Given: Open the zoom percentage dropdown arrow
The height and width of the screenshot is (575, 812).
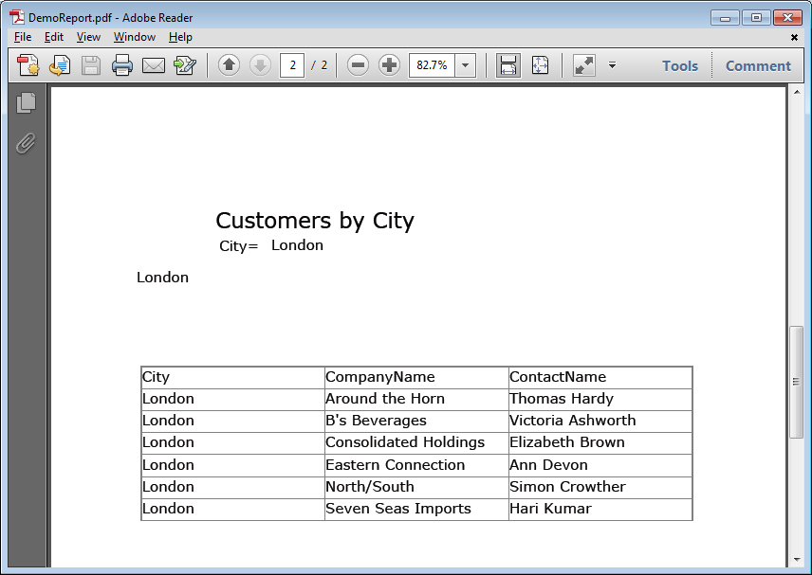Looking at the screenshot, I should pos(466,65).
